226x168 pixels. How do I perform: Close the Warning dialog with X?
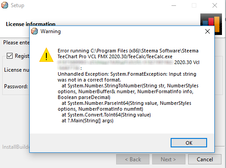[x=208, y=31]
